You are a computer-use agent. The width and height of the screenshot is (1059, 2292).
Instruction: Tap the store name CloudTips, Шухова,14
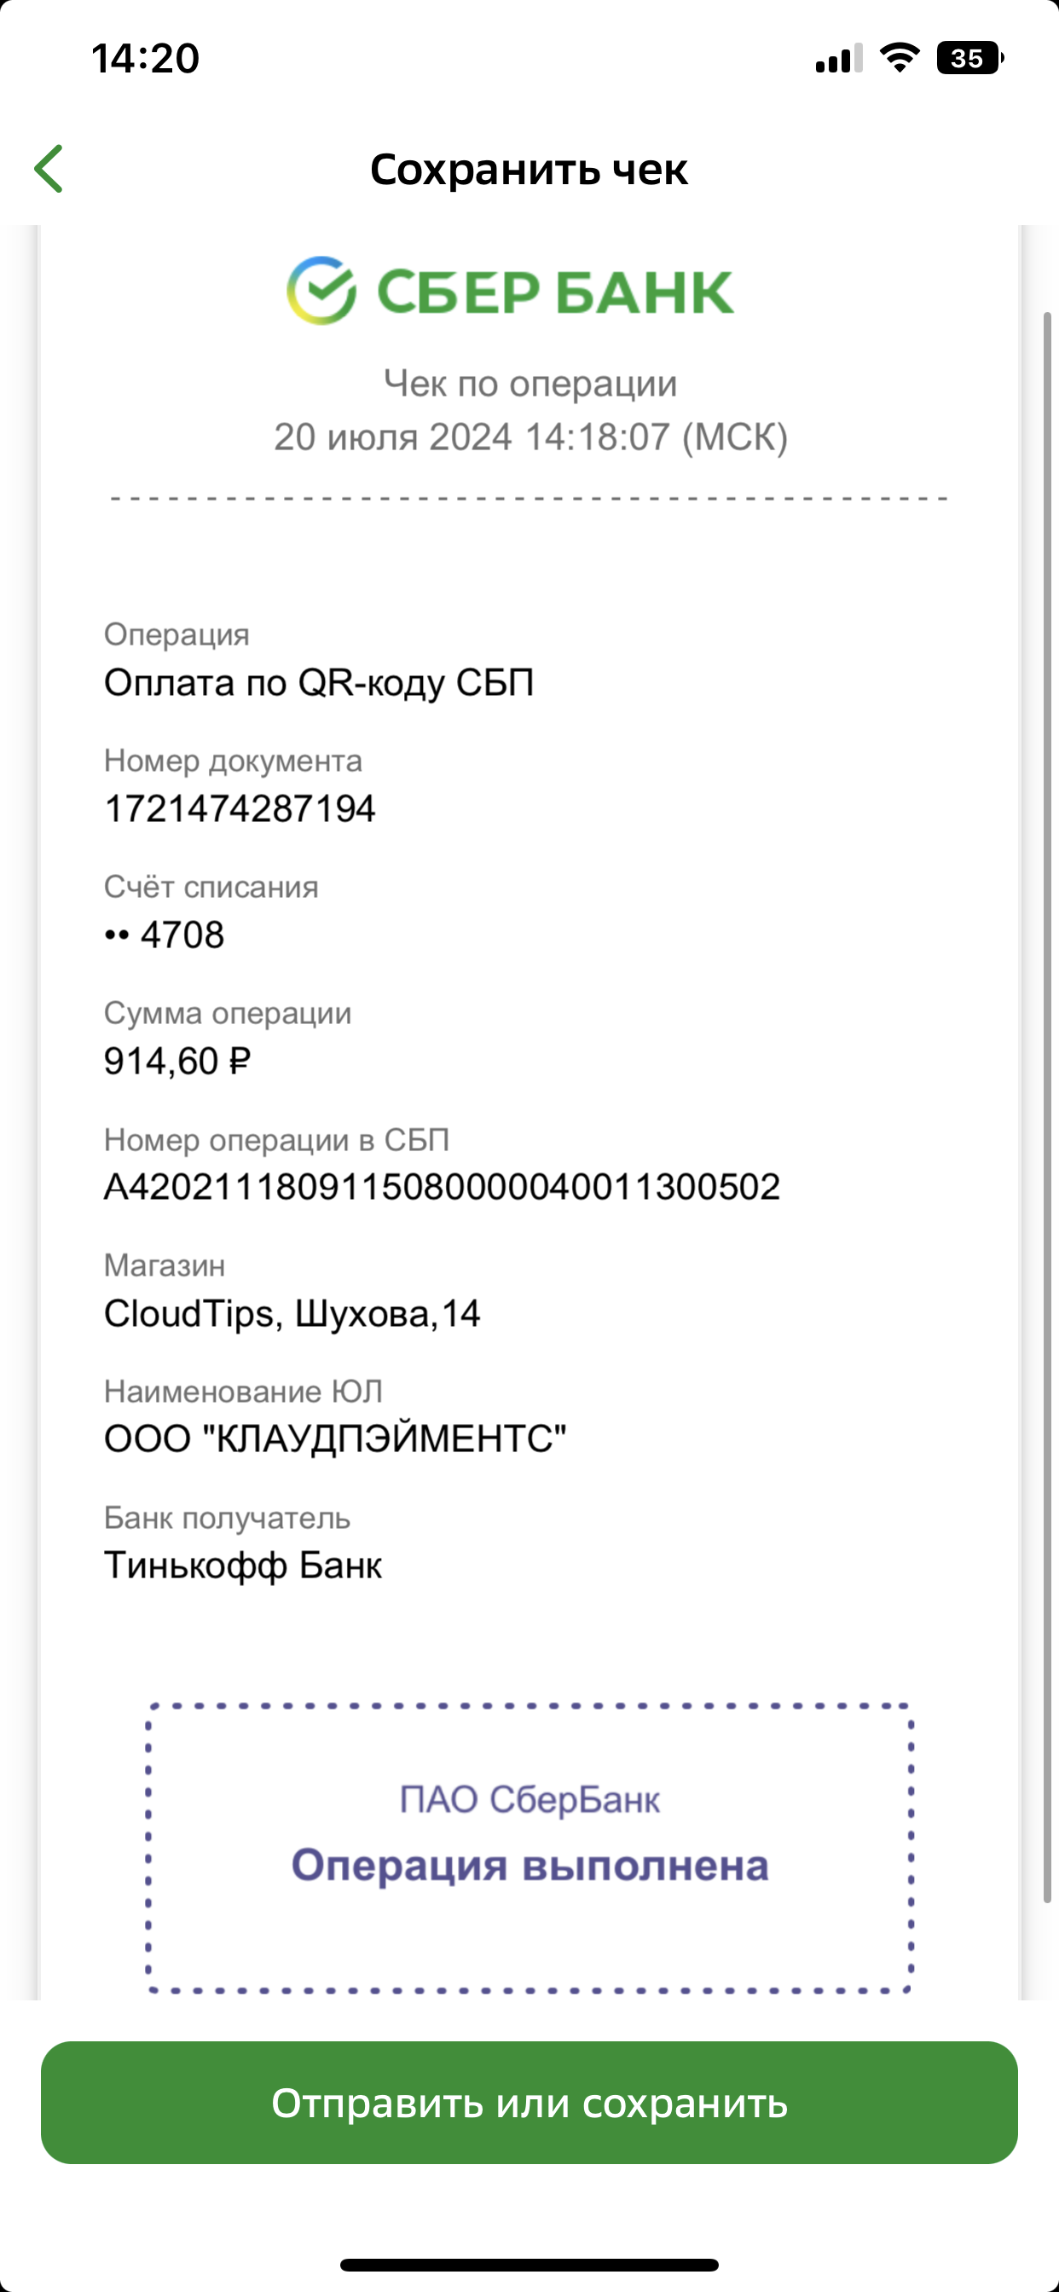(292, 1313)
